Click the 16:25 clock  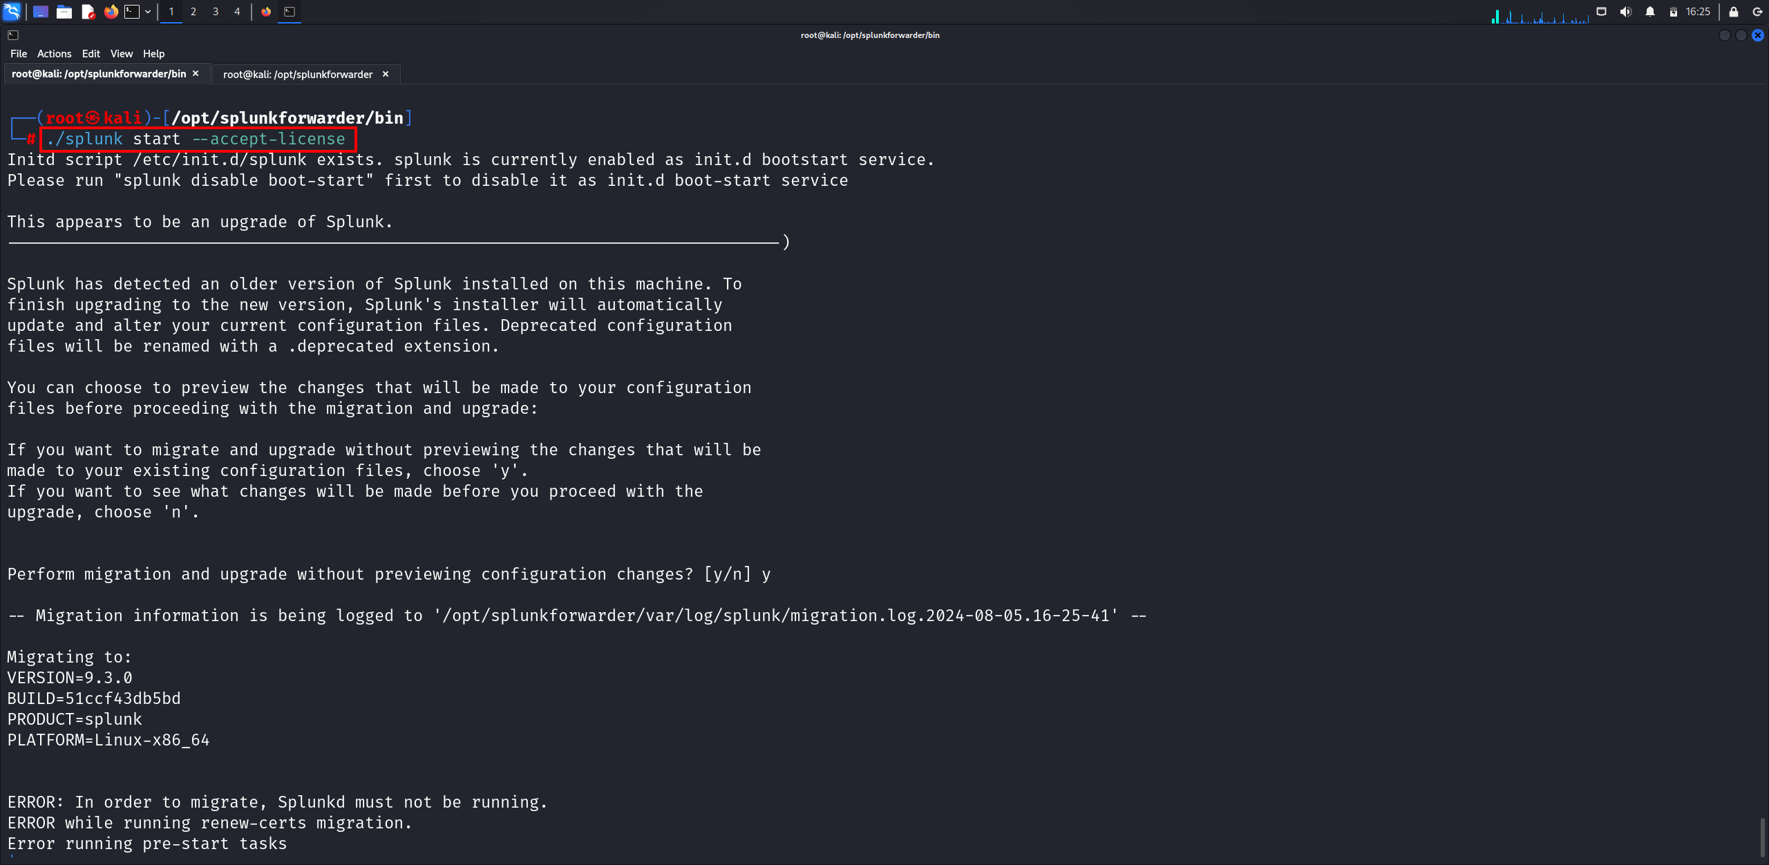point(1698,12)
